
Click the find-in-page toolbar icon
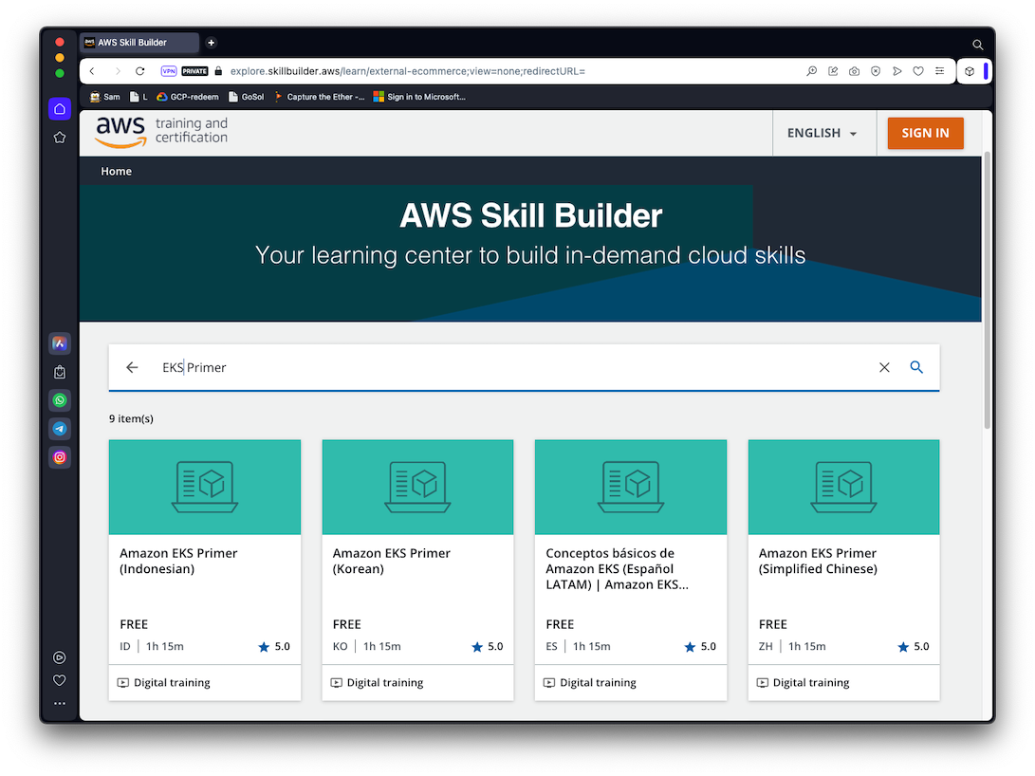812,71
